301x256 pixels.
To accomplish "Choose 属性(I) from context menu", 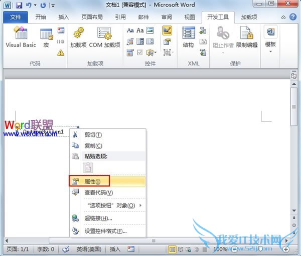I will [107, 181].
